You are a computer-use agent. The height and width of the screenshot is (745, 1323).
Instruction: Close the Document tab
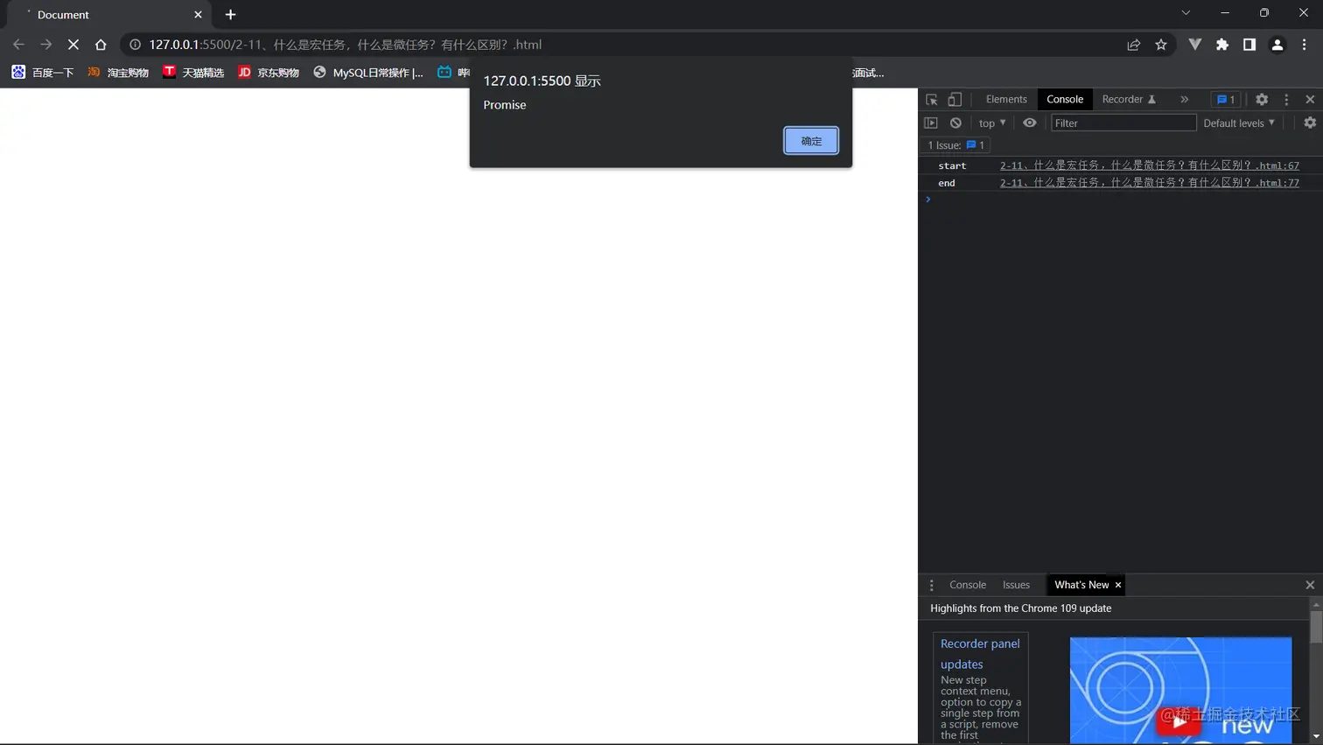click(x=198, y=15)
